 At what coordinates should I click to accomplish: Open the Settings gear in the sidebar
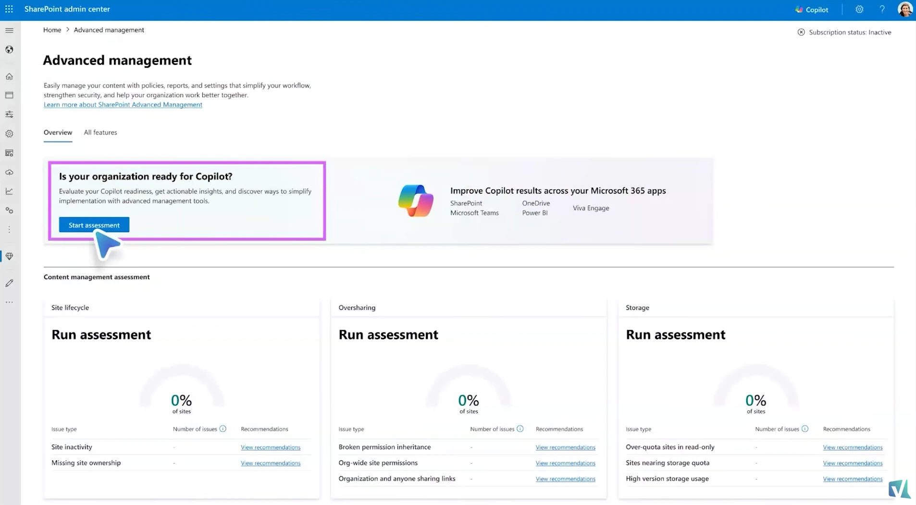click(9, 134)
